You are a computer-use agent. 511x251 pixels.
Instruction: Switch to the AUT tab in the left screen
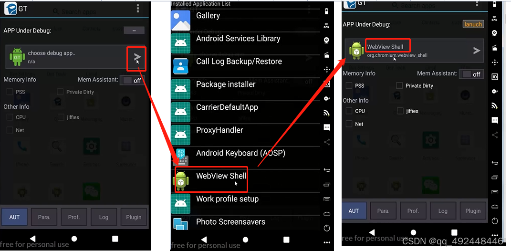click(14, 217)
